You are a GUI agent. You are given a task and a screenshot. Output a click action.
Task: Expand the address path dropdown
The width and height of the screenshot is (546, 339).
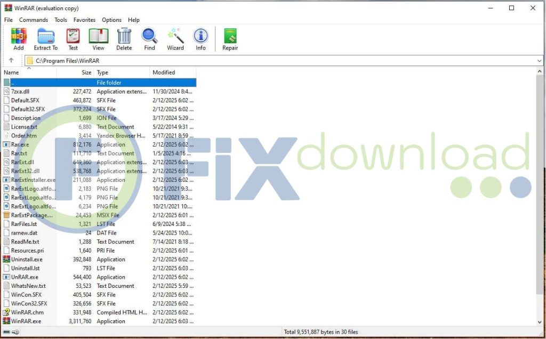pos(539,61)
